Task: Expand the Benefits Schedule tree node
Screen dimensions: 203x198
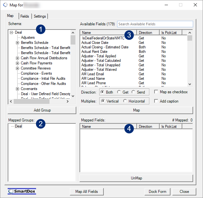Action: tap(17, 43)
